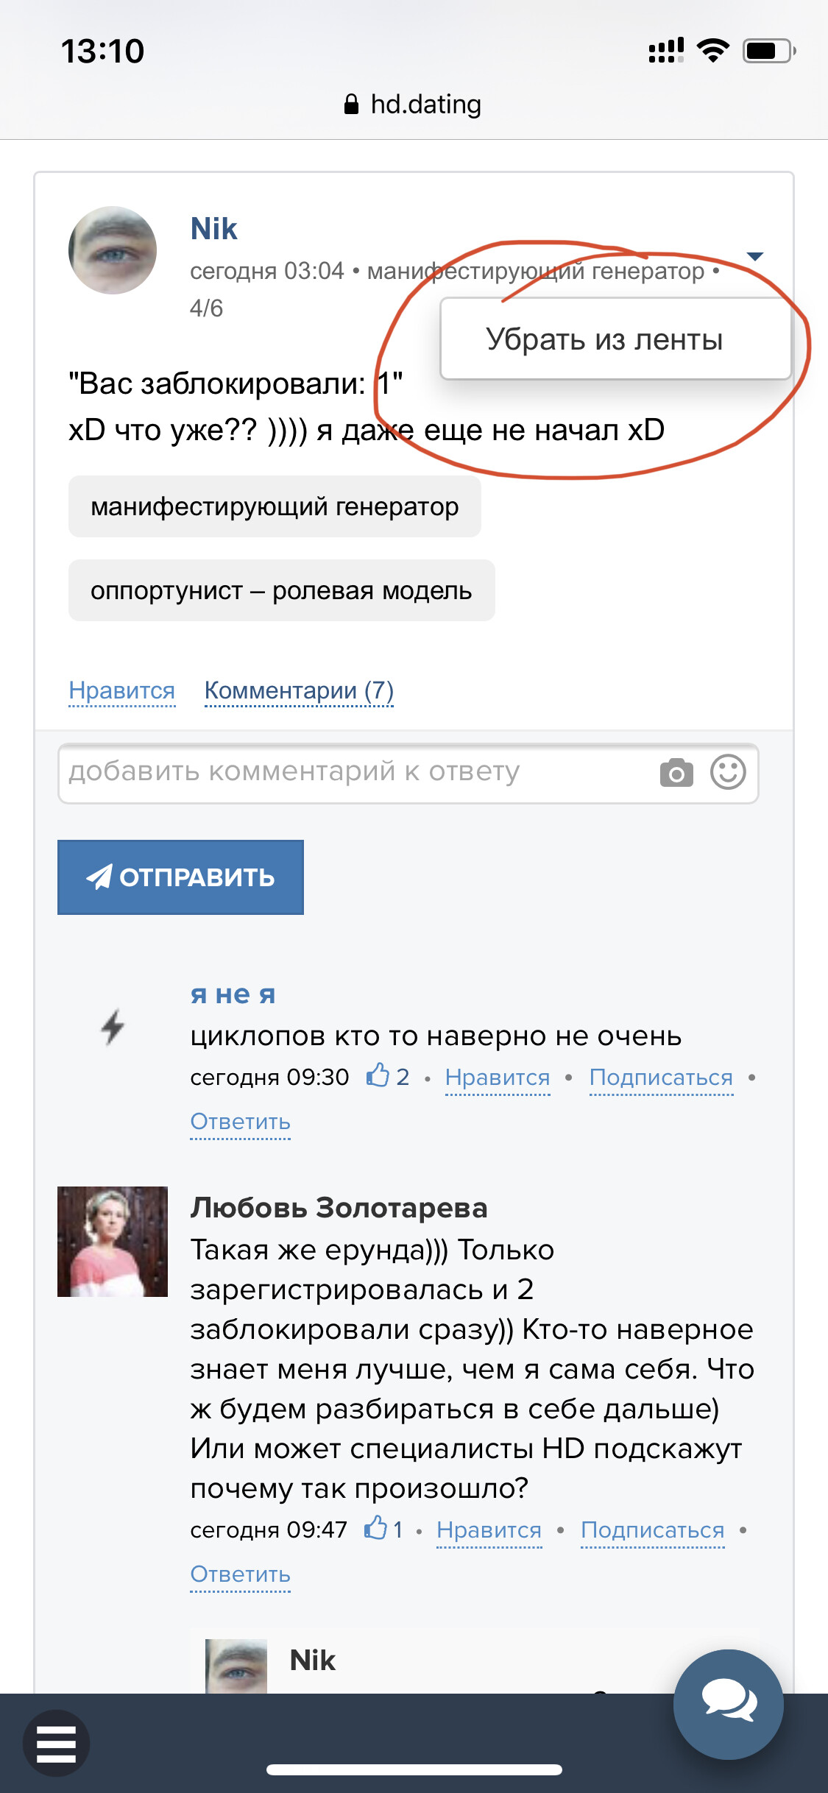828x1793 pixels.
Task: Open Nik's eye profile photo
Action: (113, 250)
